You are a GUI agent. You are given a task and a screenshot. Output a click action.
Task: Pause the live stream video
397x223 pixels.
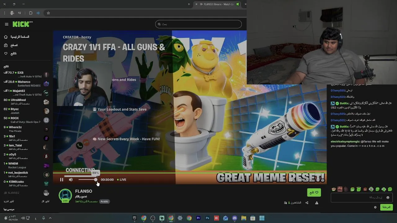tap(61, 180)
